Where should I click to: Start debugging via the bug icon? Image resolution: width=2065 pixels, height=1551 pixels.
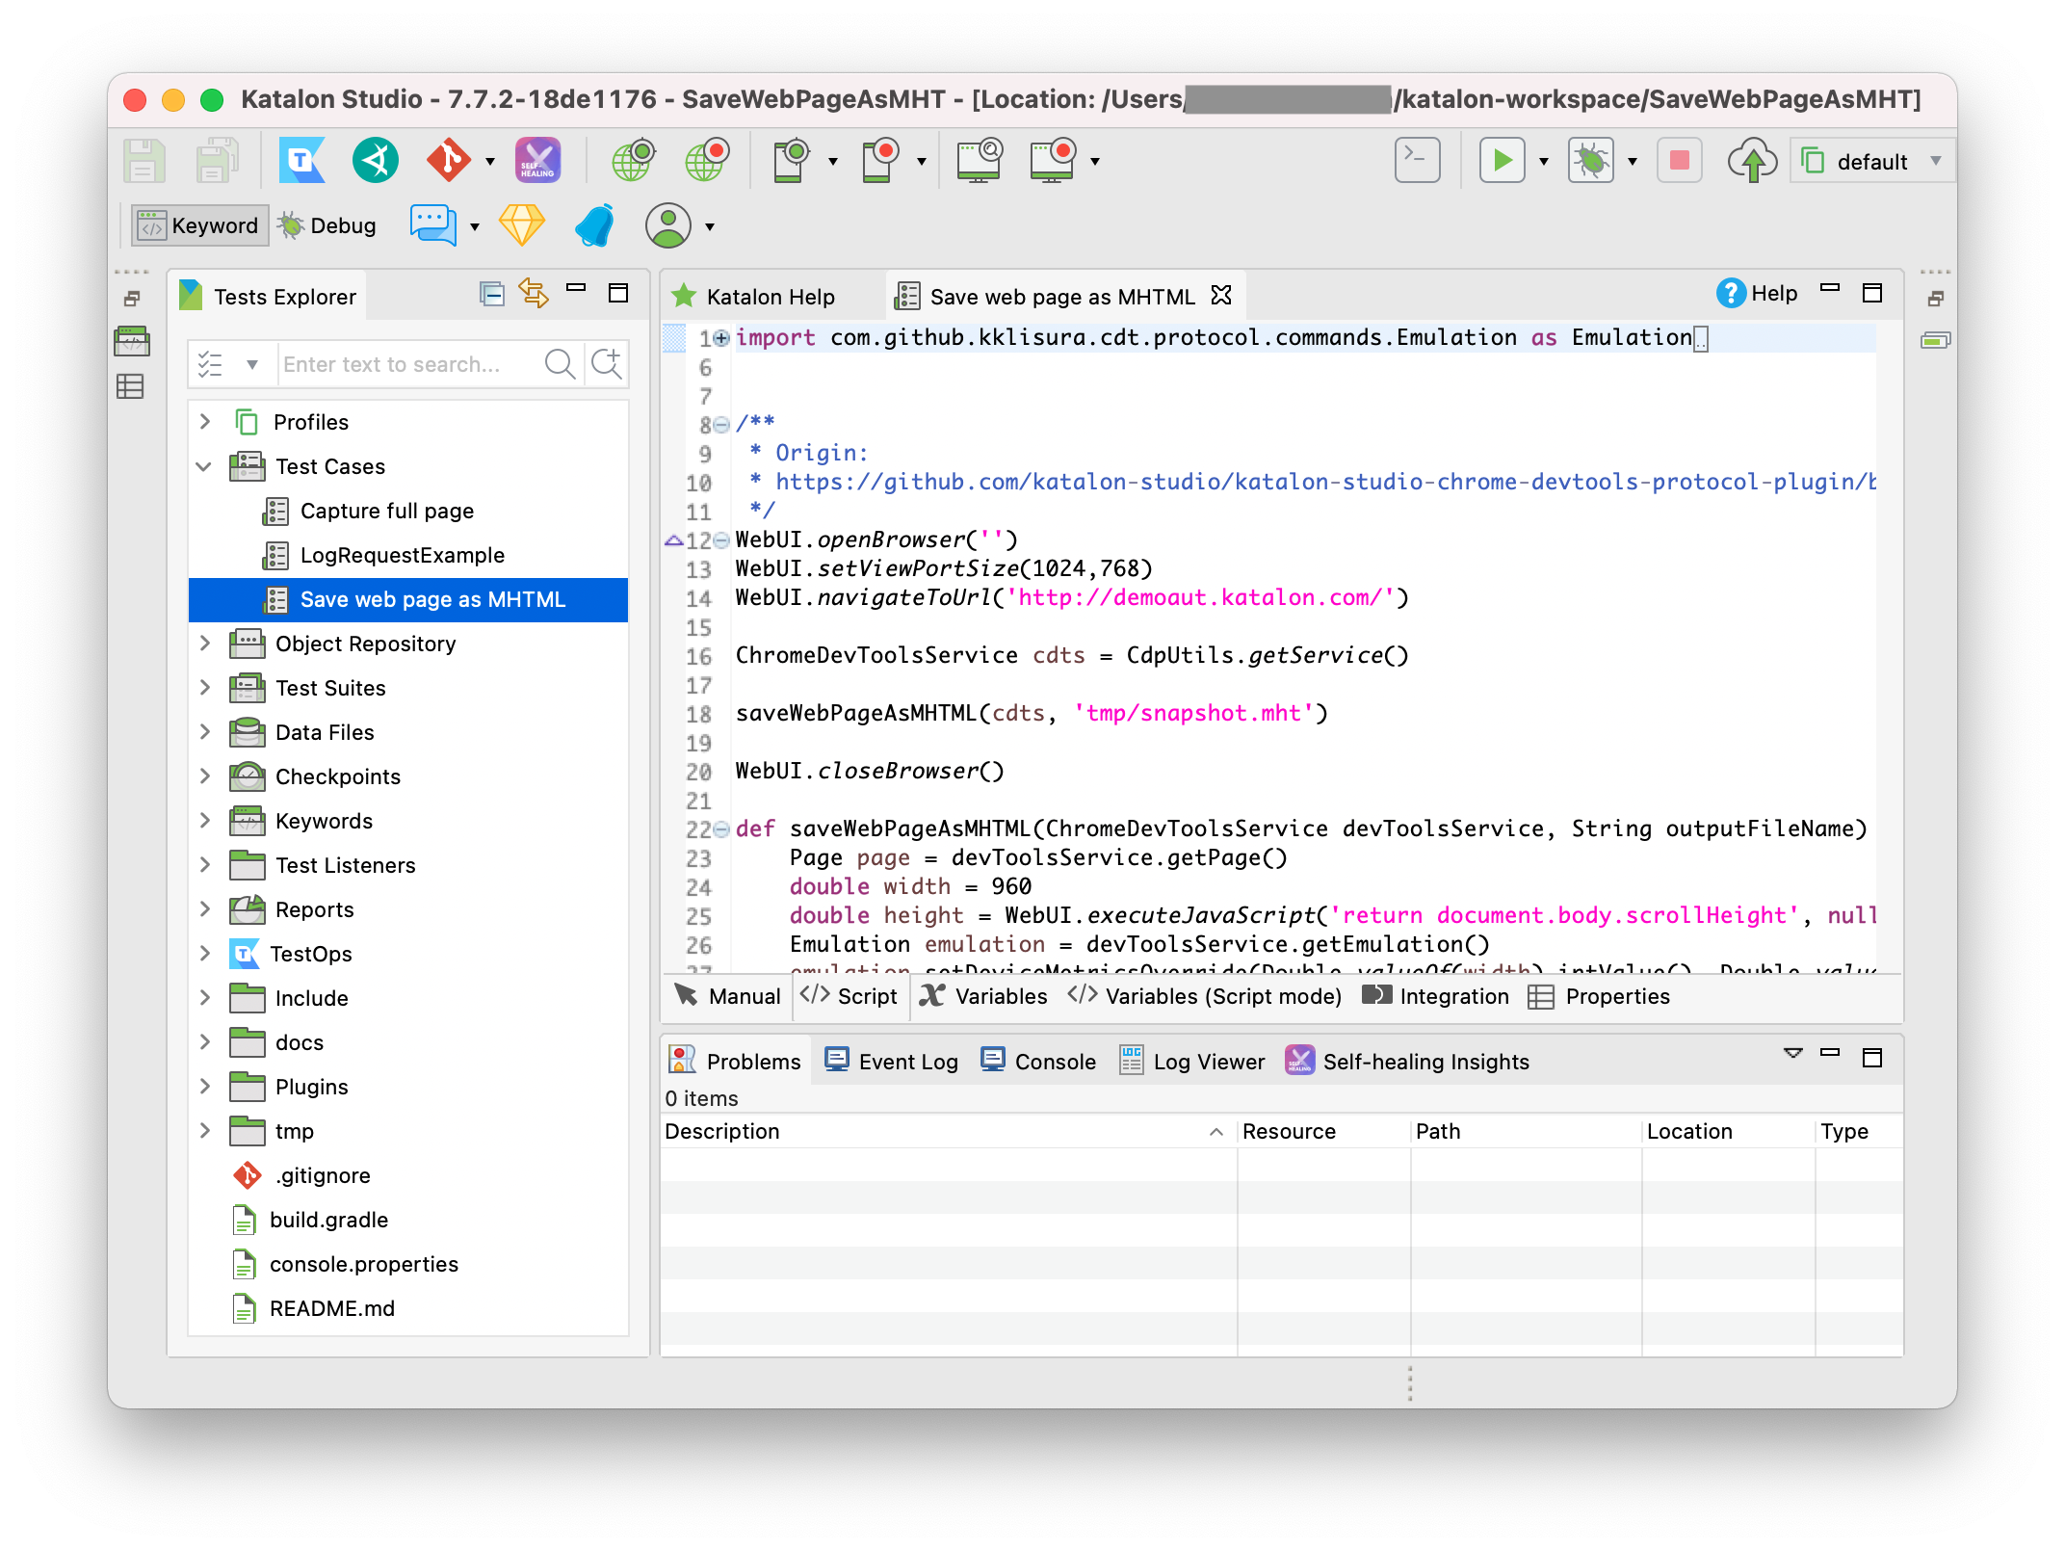click(x=1590, y=160)
